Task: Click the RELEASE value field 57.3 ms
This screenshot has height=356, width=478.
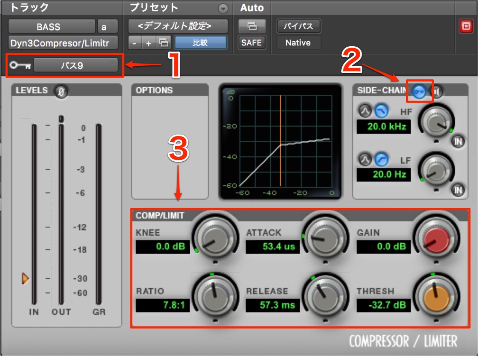Action: point(273,305)
